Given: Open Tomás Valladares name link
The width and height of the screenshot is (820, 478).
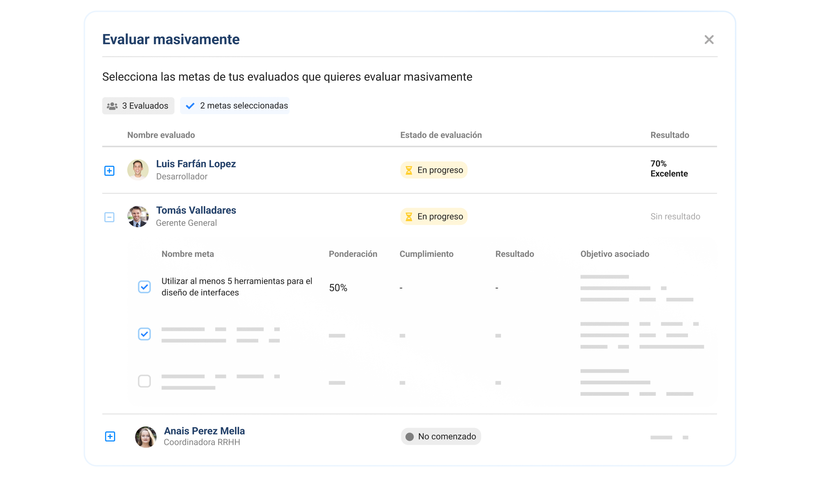Looking at the screenshot, I should click(x=196, y=211).
